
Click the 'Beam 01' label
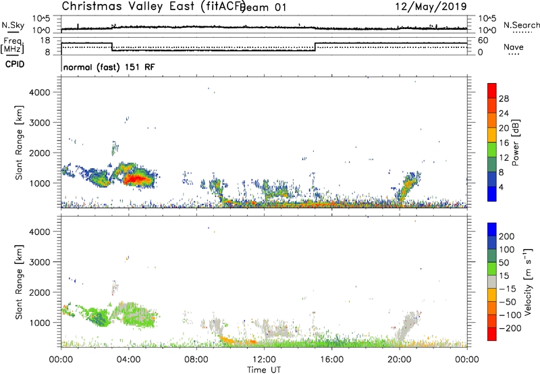pyautogui.click(x=265, y=7)
